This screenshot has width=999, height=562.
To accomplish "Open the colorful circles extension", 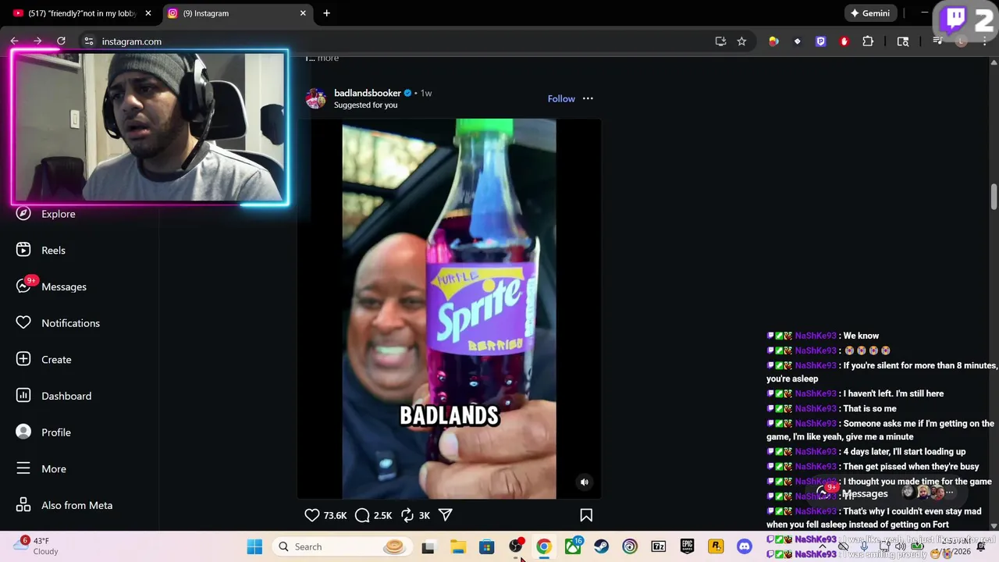I will (773, 41).
